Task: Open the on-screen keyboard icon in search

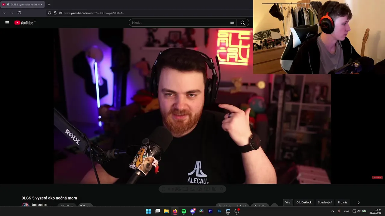Action: pyautogui.click(x=232, y=23)
